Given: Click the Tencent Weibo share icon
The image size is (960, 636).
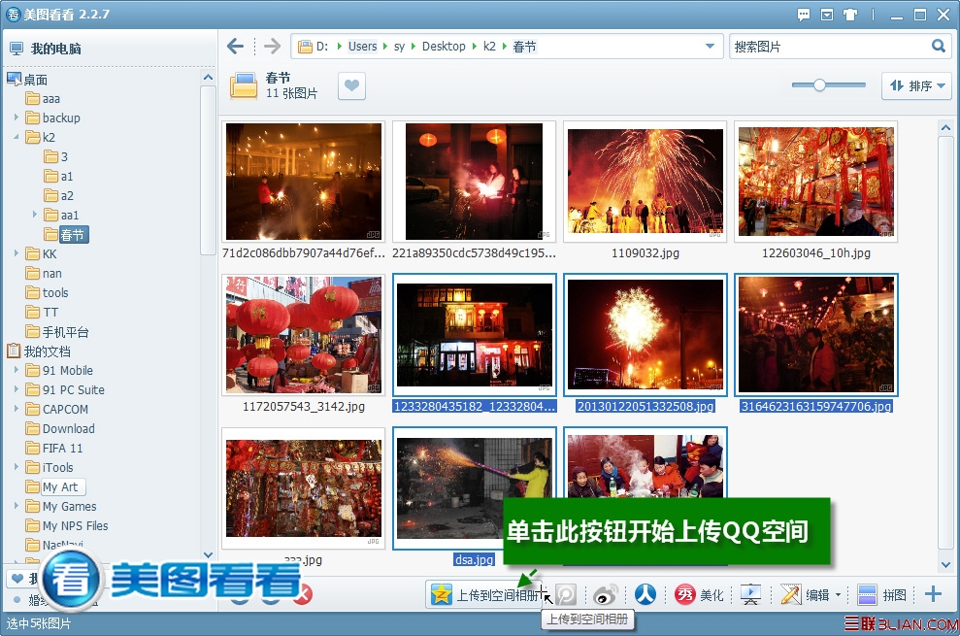Looking at the screenshot, I should [565, 595].
